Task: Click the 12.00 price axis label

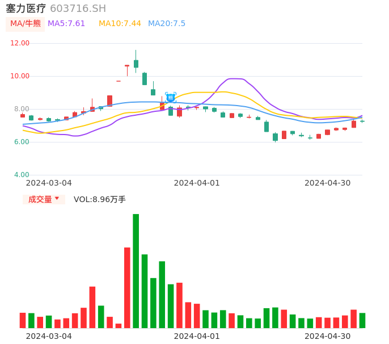Action: point(20,43)
